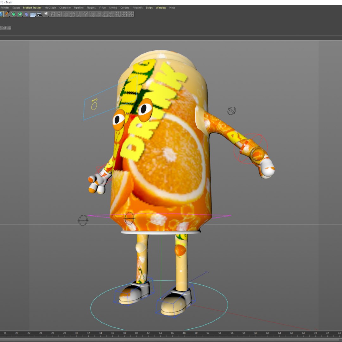Add a camera with the Camera icon
Viewport: 342px width, 342px height.
pyautogui.click(x=40, y=14)
